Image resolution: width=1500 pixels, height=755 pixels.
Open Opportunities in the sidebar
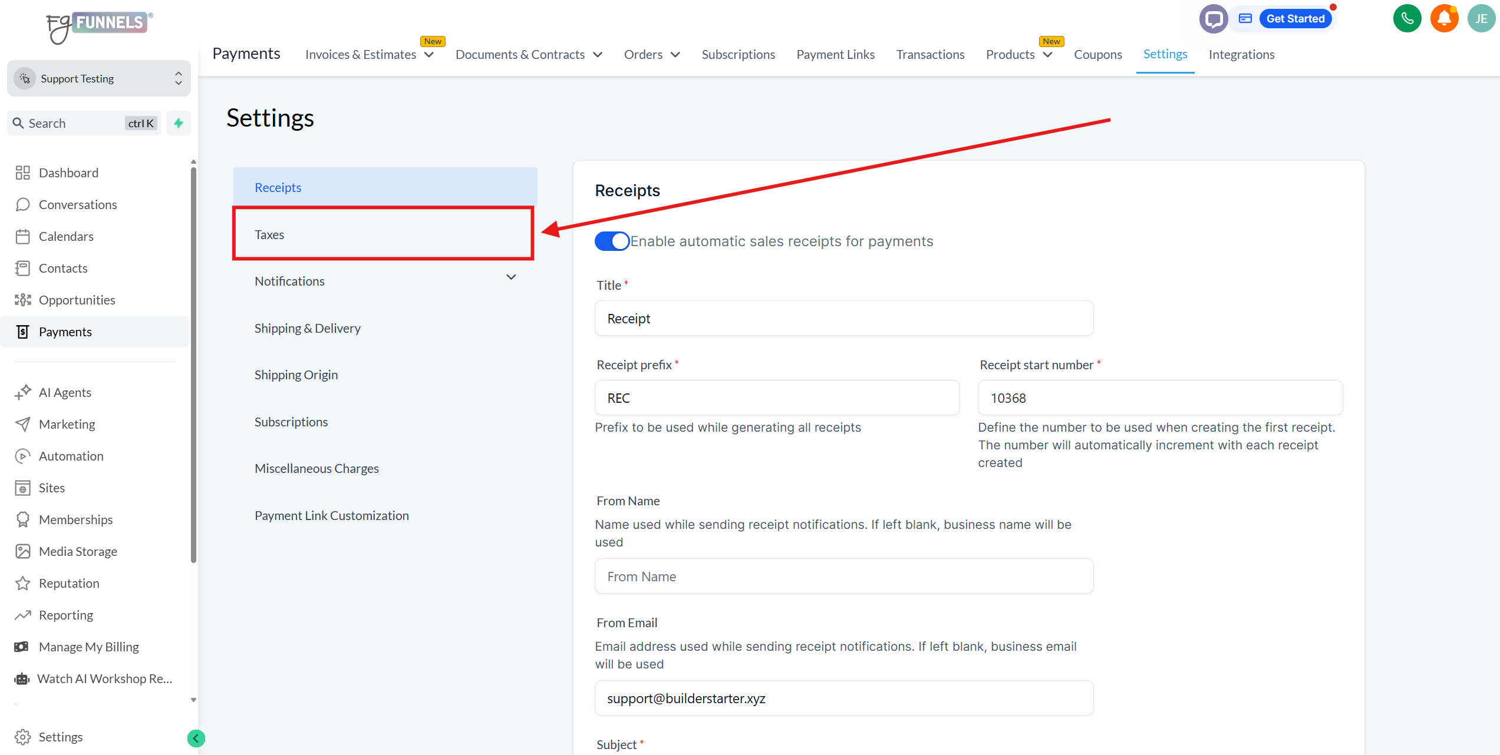tap(77, 300)
